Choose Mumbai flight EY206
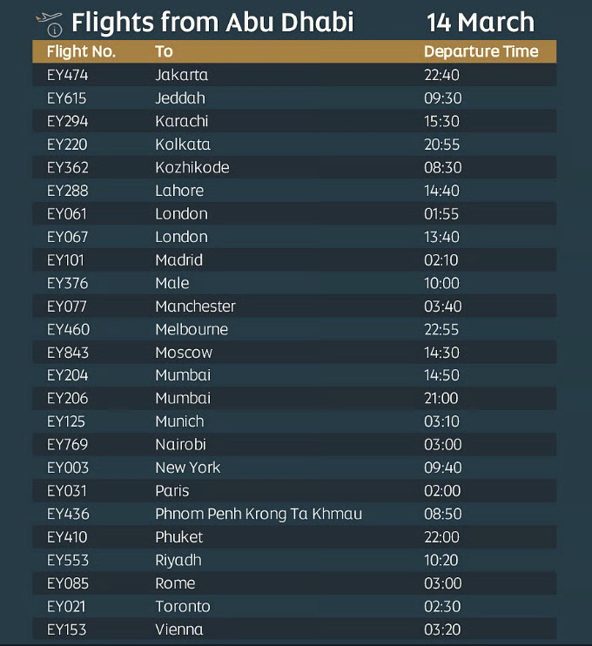592x646 pixels. pos(294,398)
